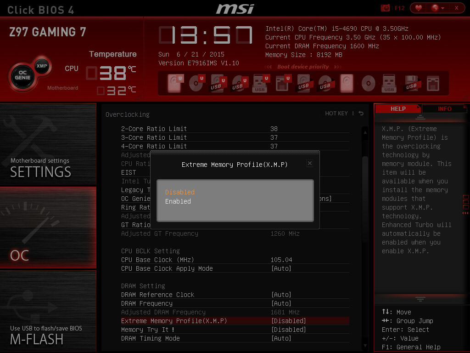This screenshot has height=353, width=470.
Task: Open DRAM Timing Mode [Auto] dropdown
Action: (281, 338)
